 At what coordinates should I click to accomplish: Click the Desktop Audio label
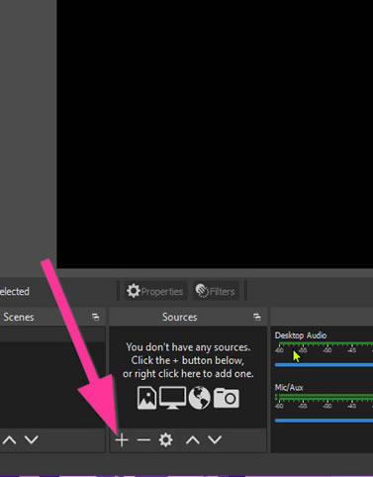click(x=301, y=335)
